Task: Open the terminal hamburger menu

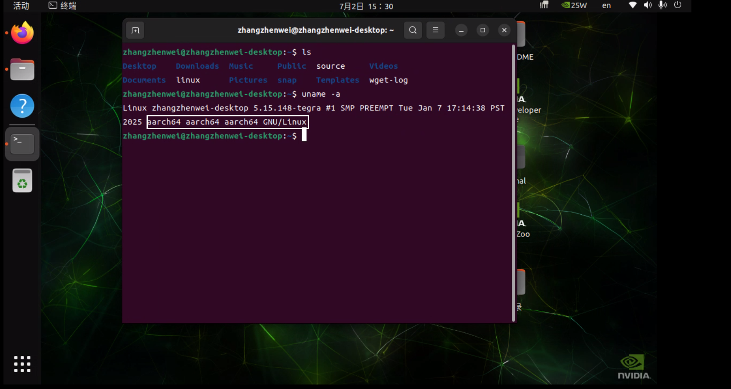Action: click(x=435, y=30)
